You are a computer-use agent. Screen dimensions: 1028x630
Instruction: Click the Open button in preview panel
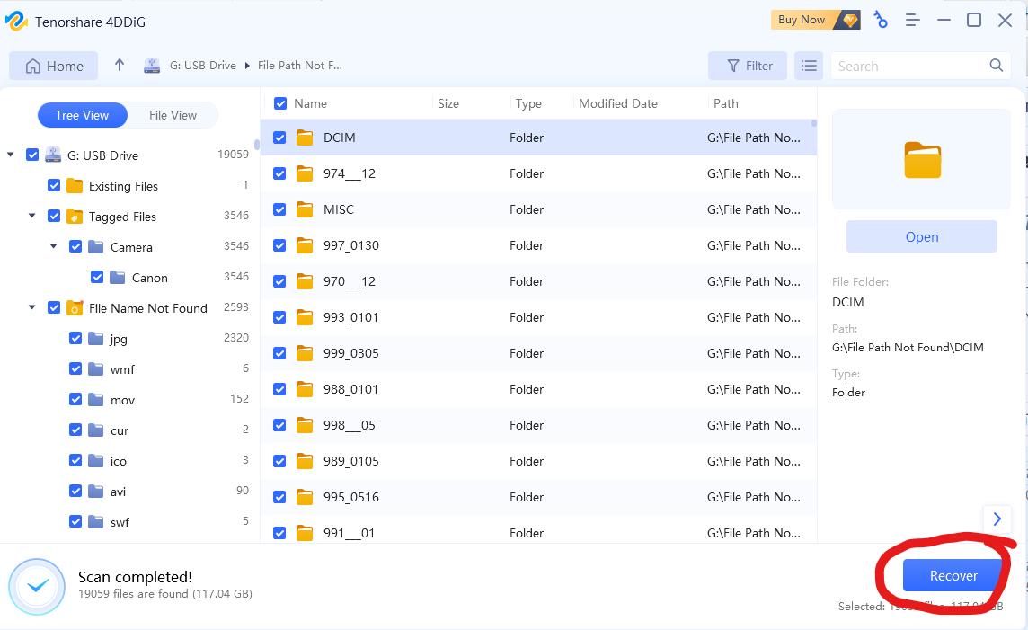921,237
